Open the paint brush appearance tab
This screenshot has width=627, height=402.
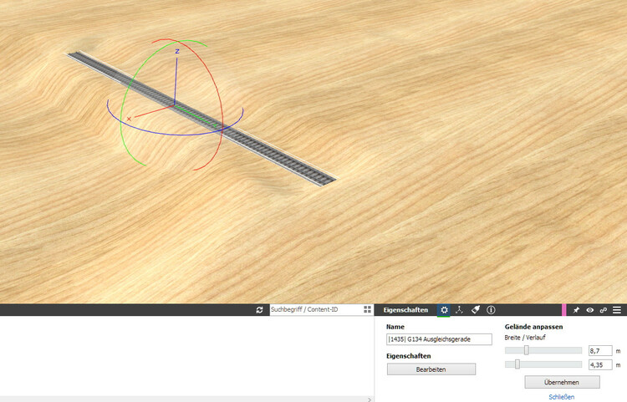tap(476, 310)
